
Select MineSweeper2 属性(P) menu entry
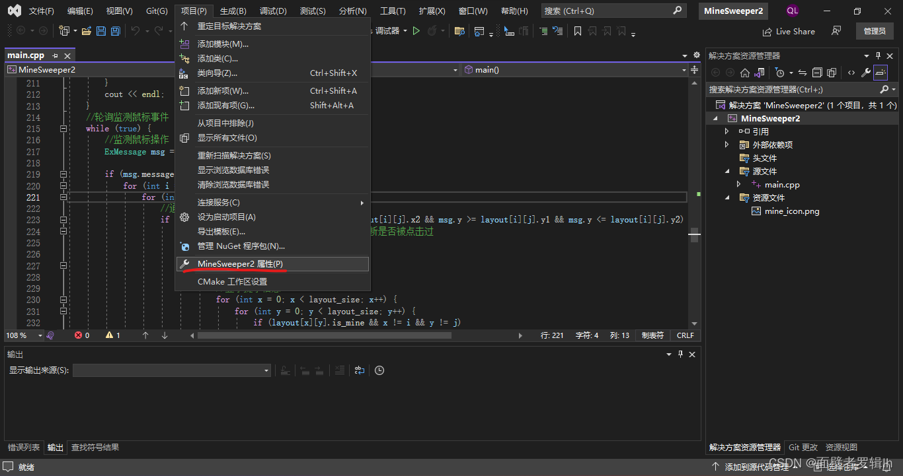point(272,264)
